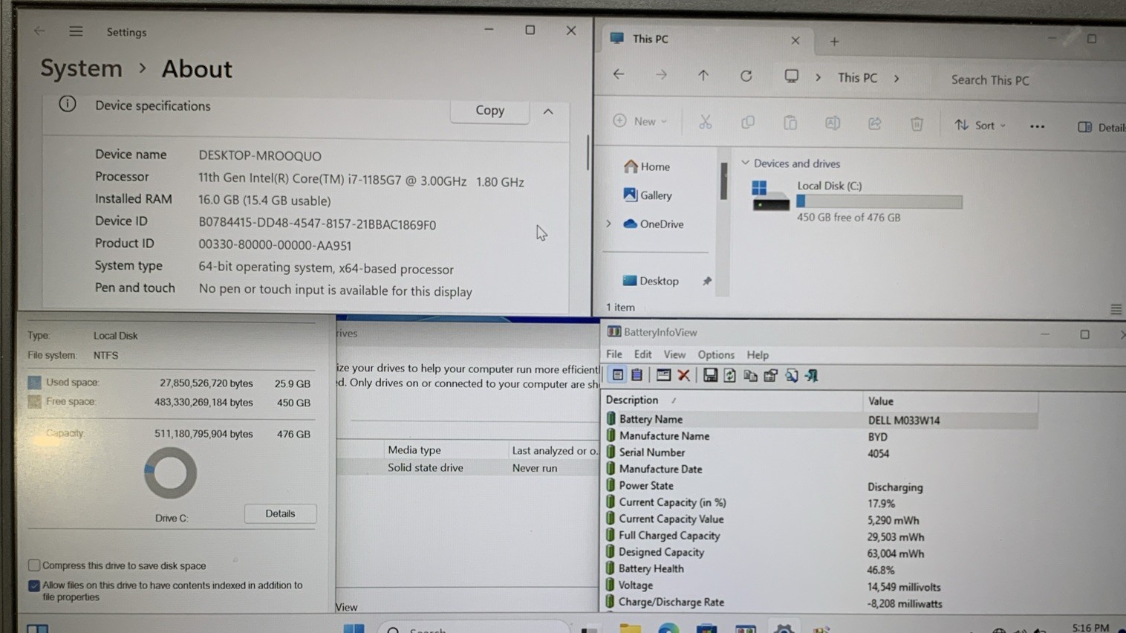Click the Local Disk (C:) capacity bar
Screen dimensions: 1126x633
click(x=879, y=201)
